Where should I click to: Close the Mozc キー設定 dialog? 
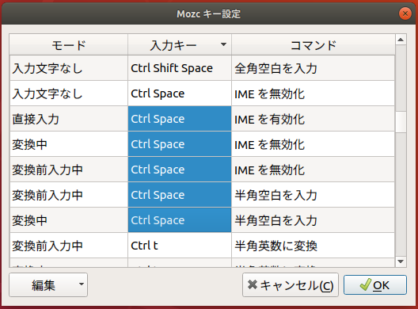tap(405, 13)
